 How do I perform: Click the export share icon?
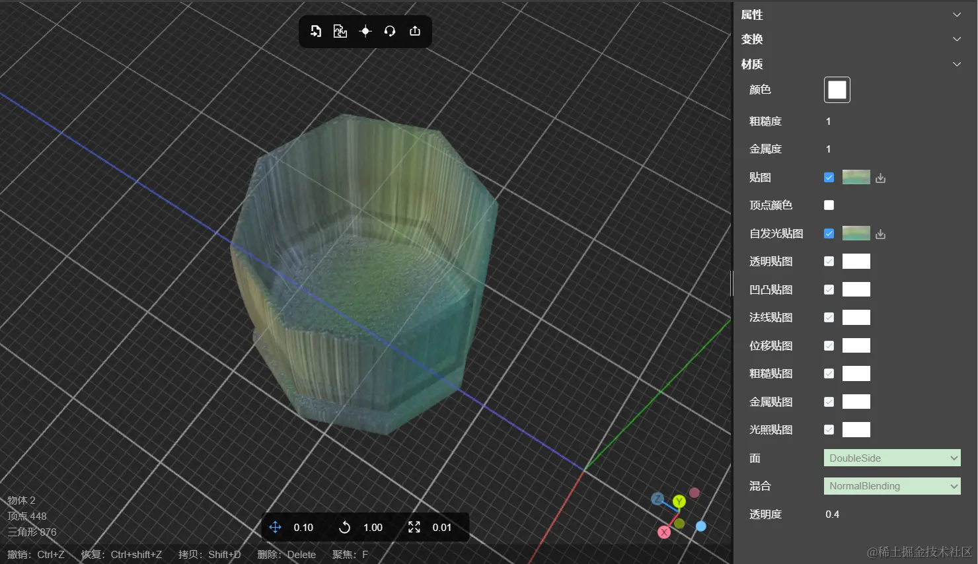tap(415, 31)
